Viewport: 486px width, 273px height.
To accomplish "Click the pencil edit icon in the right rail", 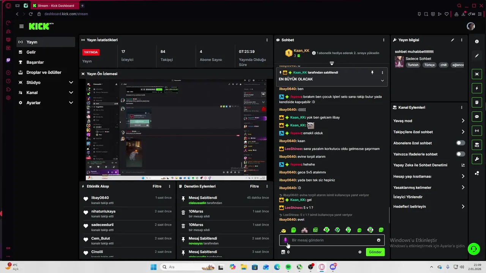I will [x=477, y=56].
